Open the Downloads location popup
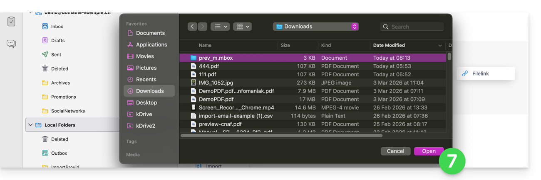This screenshot has height=180, width=541. coord(316,27)
